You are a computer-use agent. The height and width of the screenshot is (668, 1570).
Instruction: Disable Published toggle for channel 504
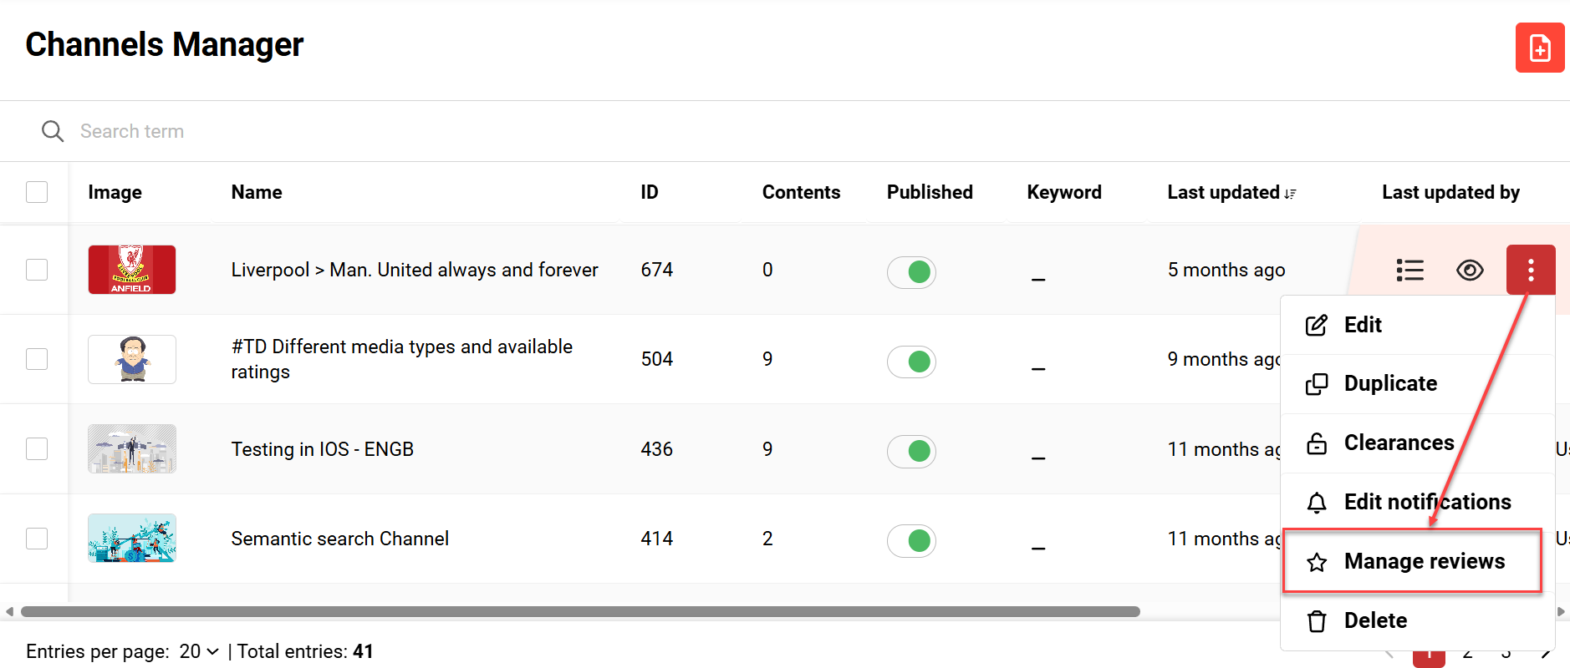pyautogui.click(x=911, y=361)
